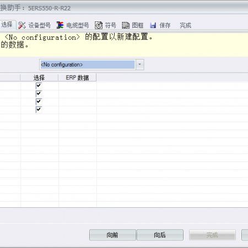The image size is (248, 248).
Task: Open the configuration dropdown arrow
Action: click(x=139, y=64)
